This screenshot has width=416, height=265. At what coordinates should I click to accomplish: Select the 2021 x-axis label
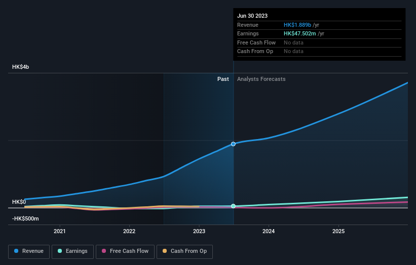pyautogui.click(x=60, y=231)
